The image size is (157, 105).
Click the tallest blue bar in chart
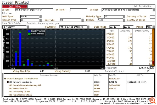click(x=20, y=49)
